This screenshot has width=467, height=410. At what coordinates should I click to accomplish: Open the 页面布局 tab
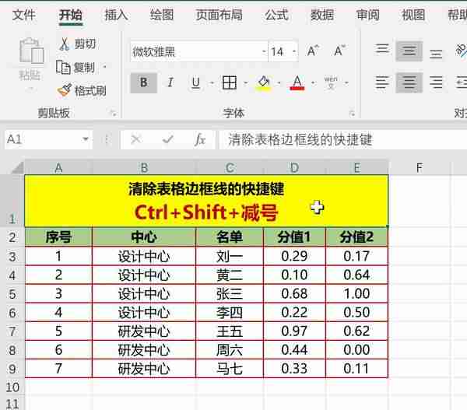219,15
